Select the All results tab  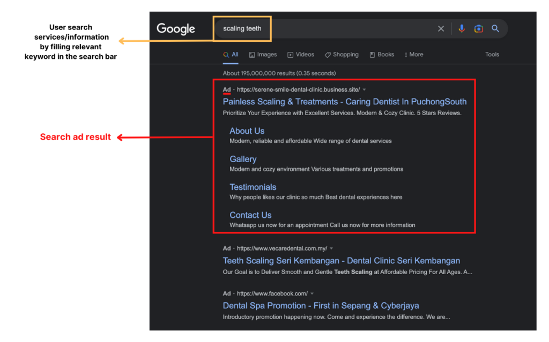[x=231, y=55]
